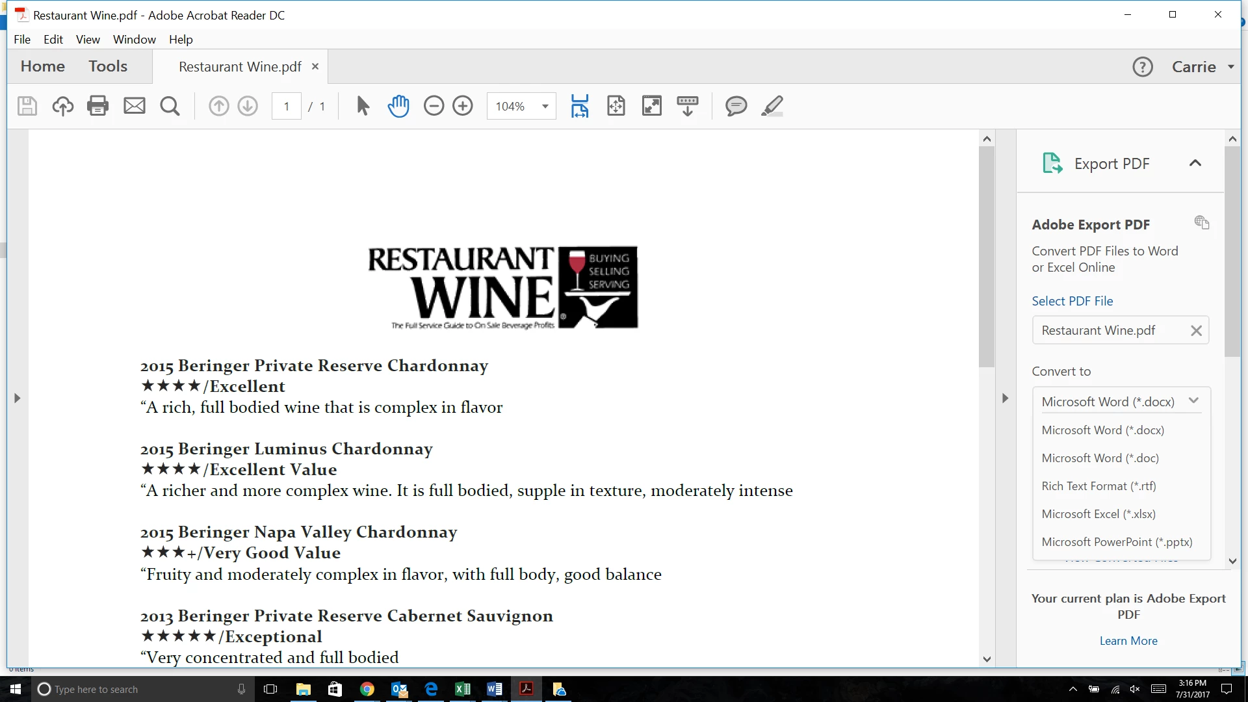The height and width of the screenshot is (702, 1248).
Task: Switch to the Tools tab
Action: [108, 66]
